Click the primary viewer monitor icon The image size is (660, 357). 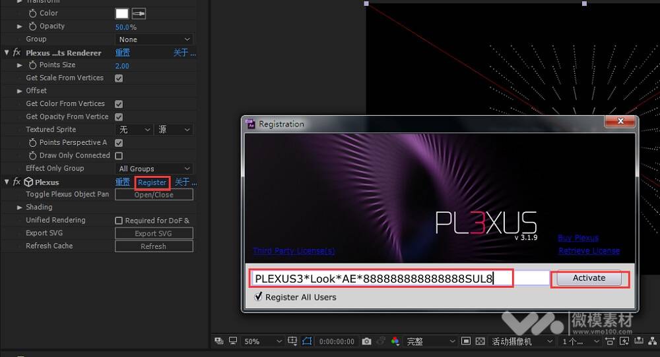(x=233, y=341)
